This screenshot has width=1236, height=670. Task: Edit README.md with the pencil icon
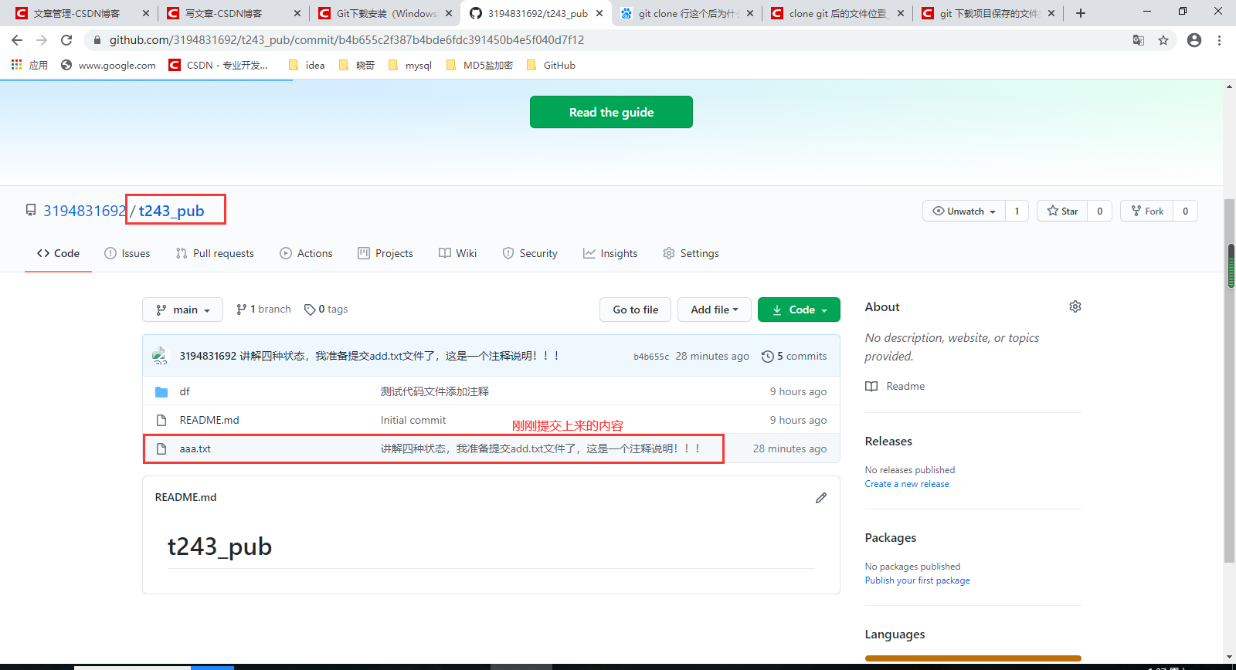click(821, 498)
